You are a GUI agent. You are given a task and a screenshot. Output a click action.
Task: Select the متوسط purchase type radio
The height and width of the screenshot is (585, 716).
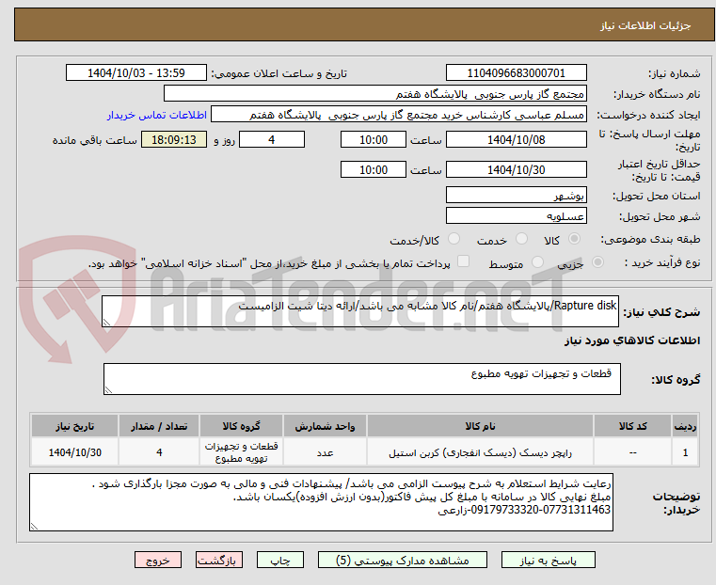point(538,262)
